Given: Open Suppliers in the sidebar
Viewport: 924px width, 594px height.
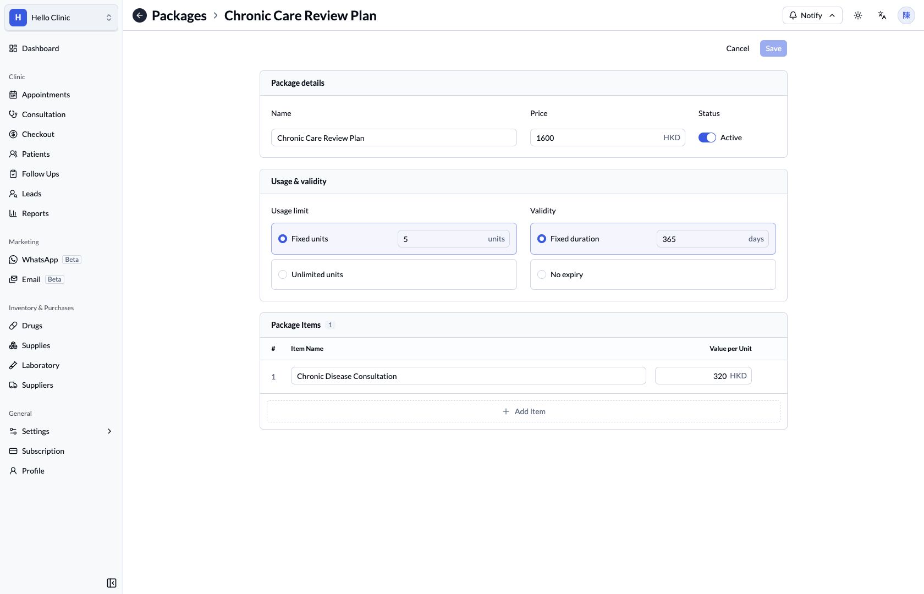Looking at the screenshot, I should (x=61, y=385).
